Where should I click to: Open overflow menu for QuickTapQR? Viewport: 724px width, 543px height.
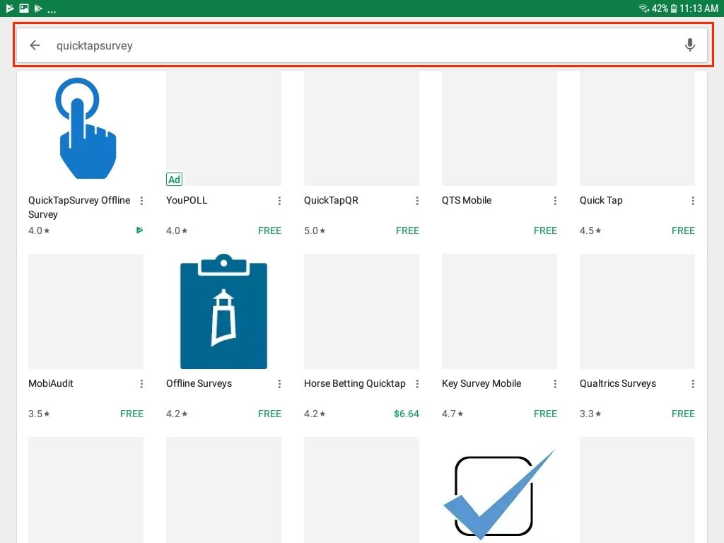(417, 200)
